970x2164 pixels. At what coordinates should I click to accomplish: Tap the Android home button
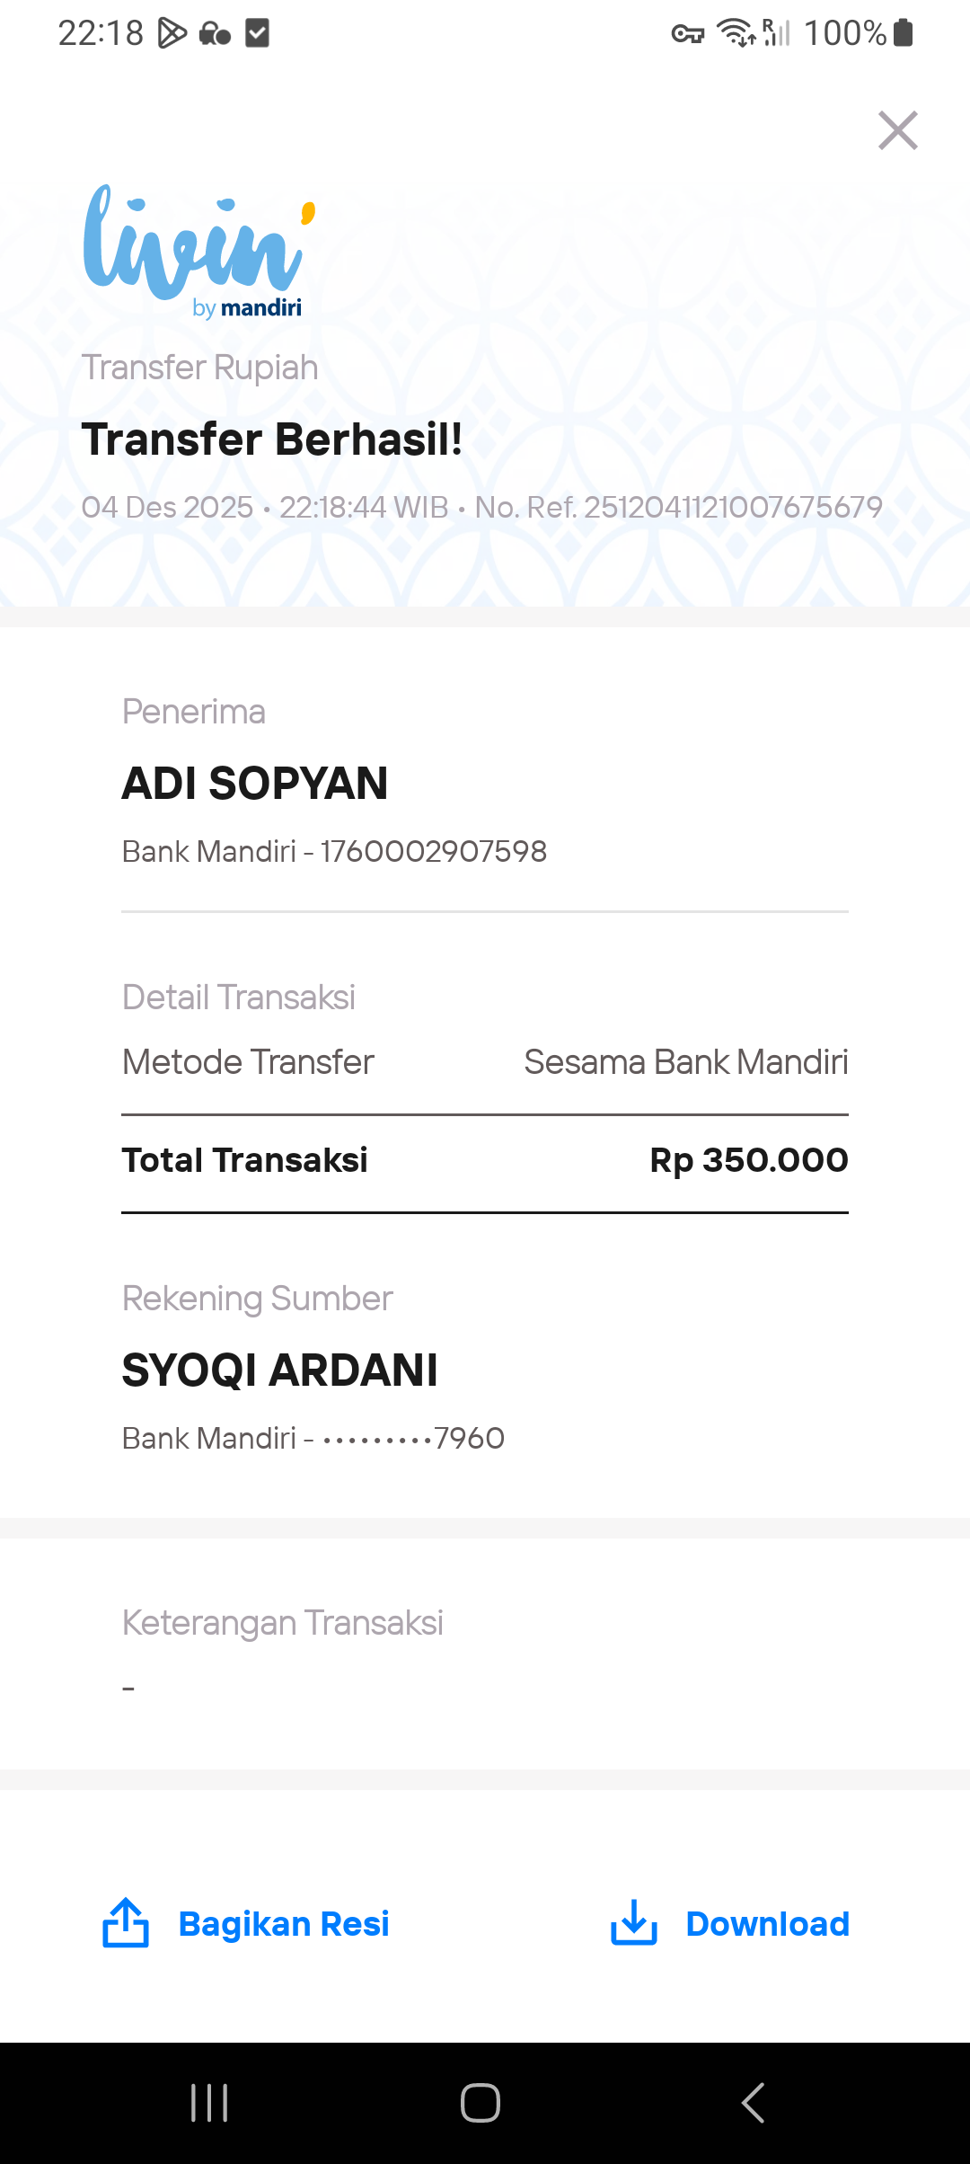(481, 2103)
